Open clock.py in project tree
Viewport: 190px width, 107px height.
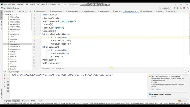[12, 51]
